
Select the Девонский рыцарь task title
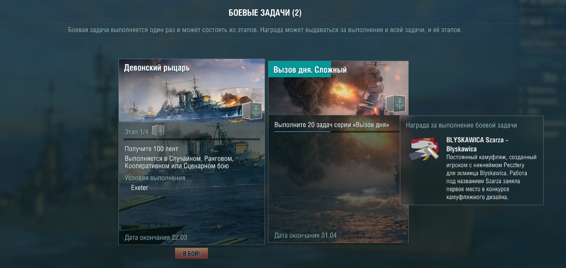tap(156, 68)
